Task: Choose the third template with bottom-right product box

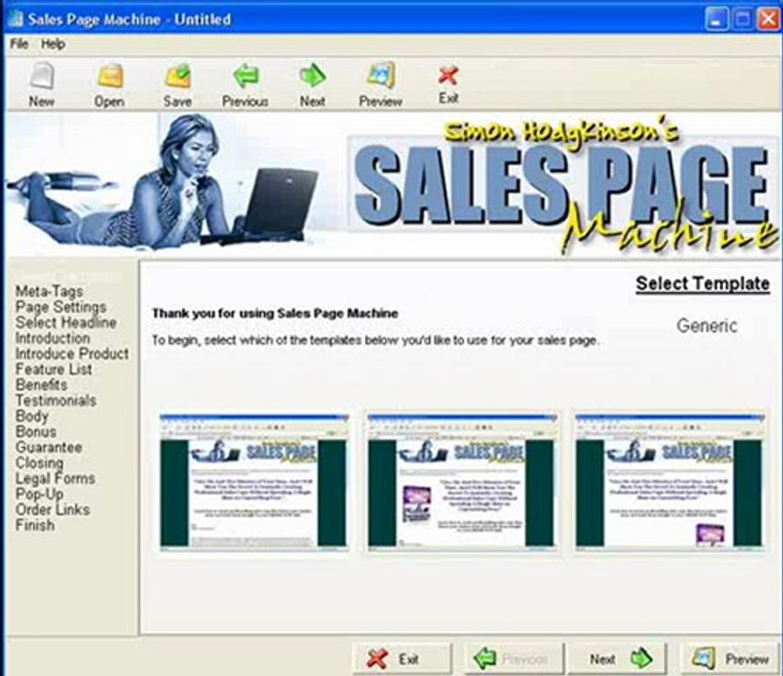Action: [x=669, y=482]
